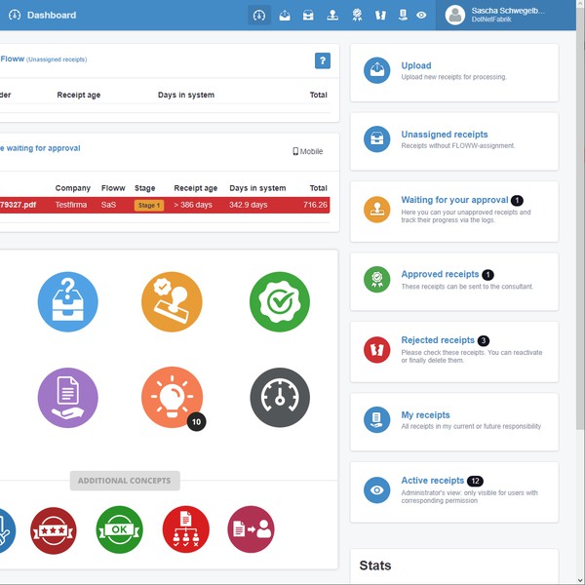
Task: Open the My receipts link
Action: [x=425, y=415]
